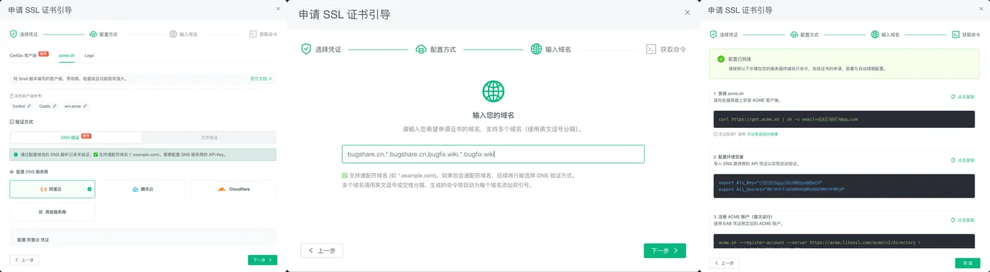The width and height of the screenshot is (990, 272).
Task: Click 下一步 in the domain input dialog
Action: tap(665, 250)
